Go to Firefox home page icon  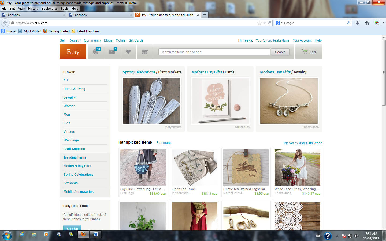(367, 23)
